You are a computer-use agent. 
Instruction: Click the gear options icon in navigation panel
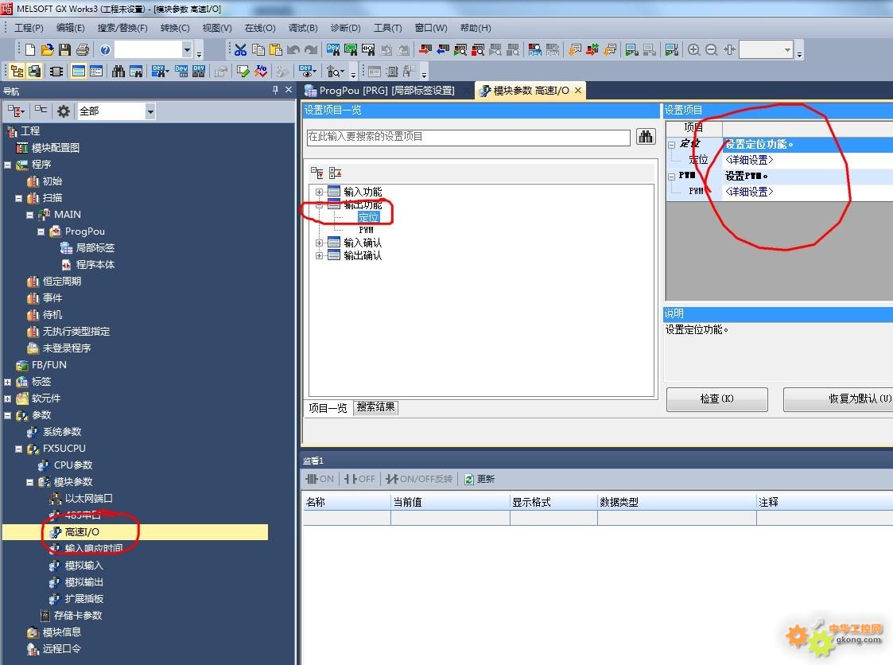pos(63,111)
